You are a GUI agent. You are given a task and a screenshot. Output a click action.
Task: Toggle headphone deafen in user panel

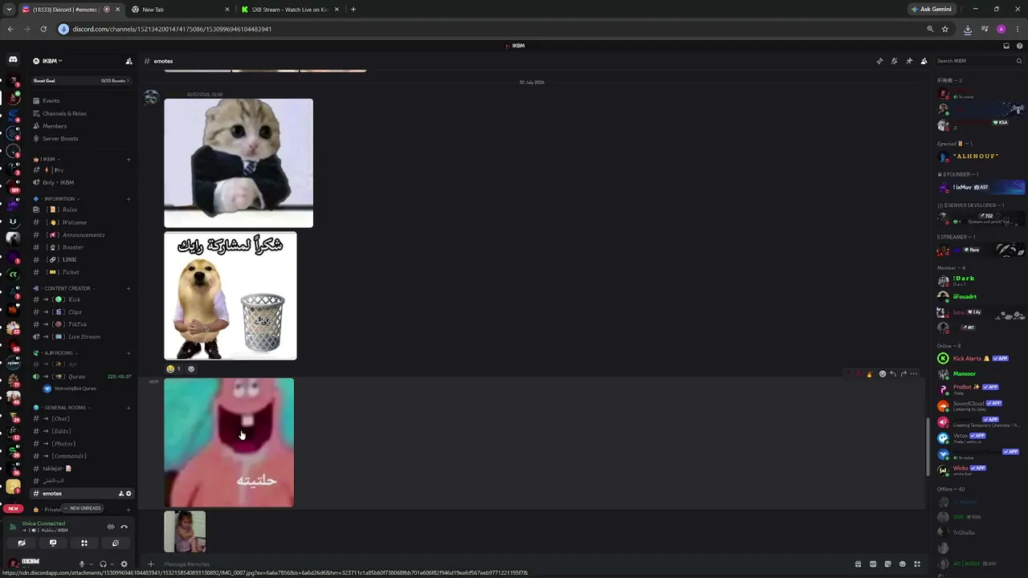[103, 564]
